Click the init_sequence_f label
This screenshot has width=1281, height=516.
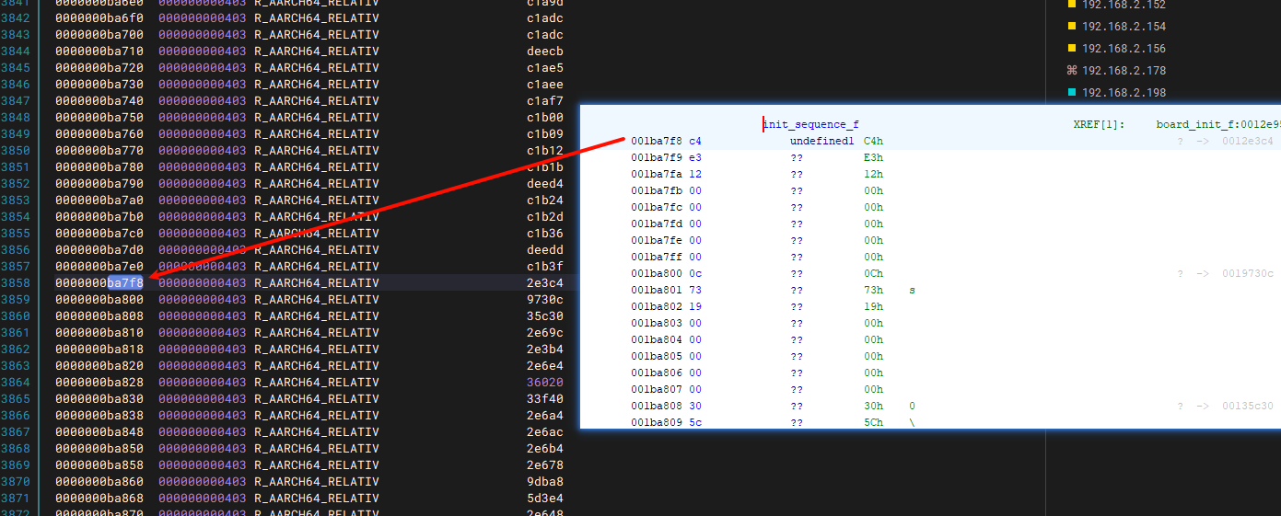point(811,124)
